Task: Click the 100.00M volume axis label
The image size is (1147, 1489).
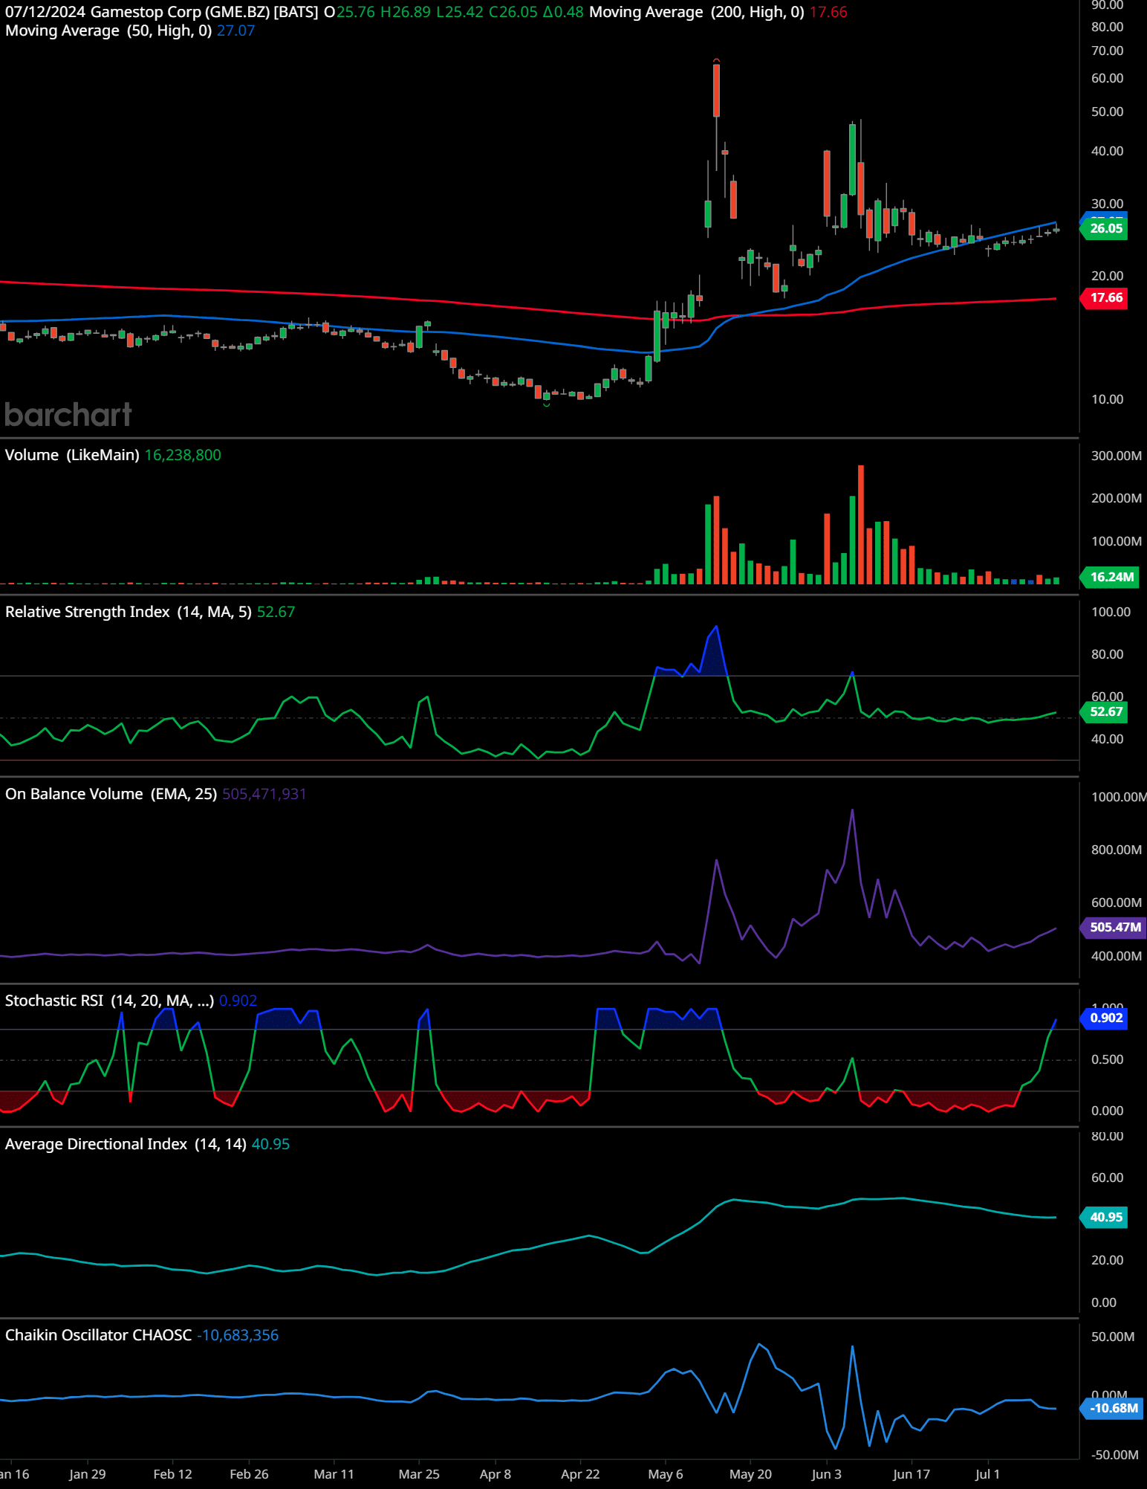Action: tap(1116, 541)
